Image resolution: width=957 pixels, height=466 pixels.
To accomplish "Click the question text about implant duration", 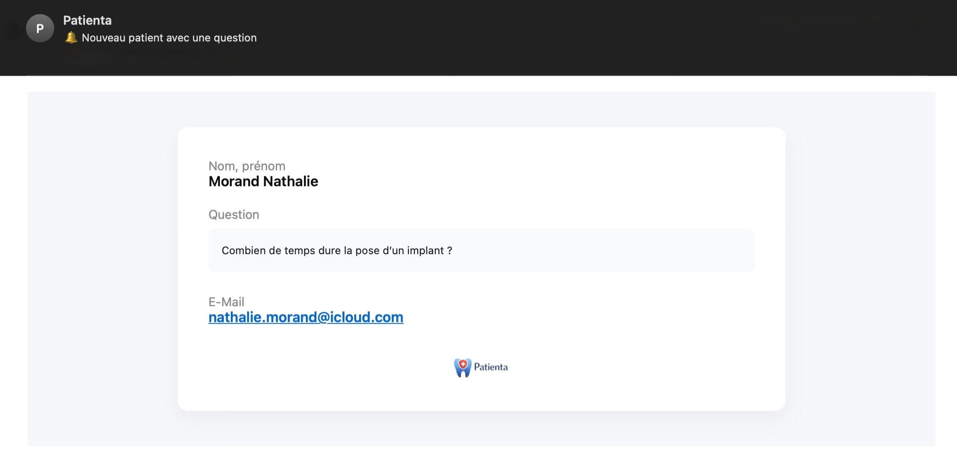I will click(x=337, y=251).
